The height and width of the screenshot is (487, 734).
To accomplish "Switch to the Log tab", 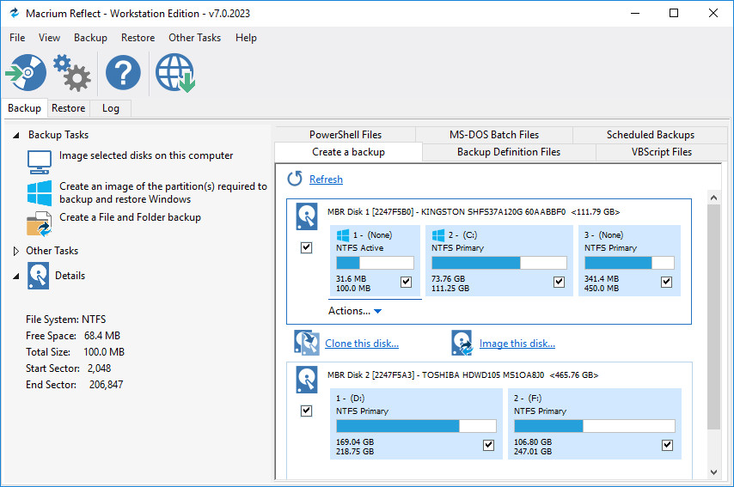I will pos(111,108).
